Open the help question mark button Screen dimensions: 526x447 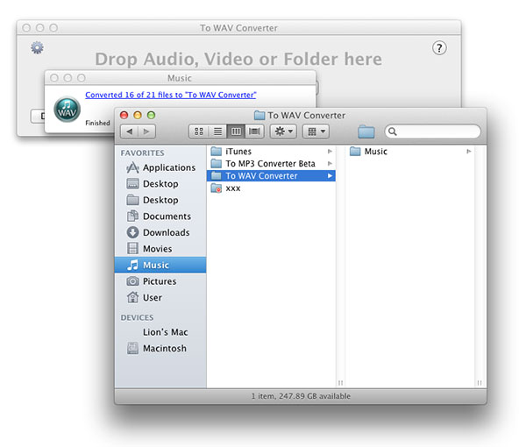[x=439, y=48]
